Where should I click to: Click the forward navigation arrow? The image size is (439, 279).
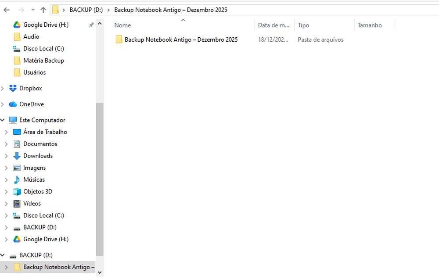[21, 10]
